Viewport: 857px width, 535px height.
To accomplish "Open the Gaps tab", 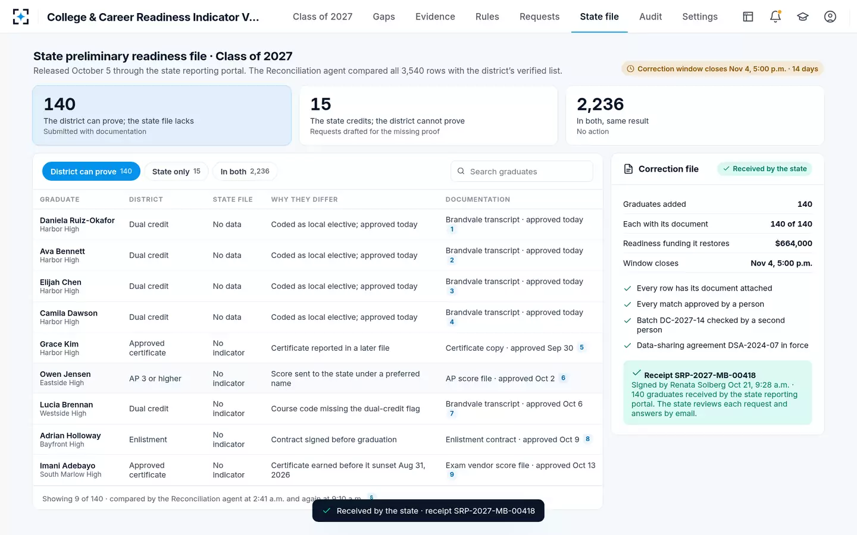I will point(384,17).
